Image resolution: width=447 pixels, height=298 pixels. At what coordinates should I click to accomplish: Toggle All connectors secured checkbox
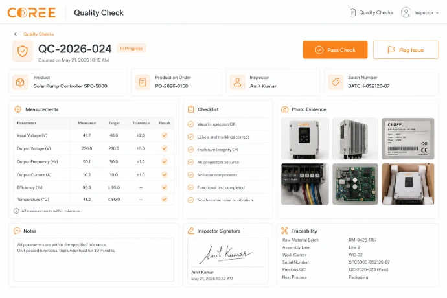pyautogui.click(x=190, y=162)
